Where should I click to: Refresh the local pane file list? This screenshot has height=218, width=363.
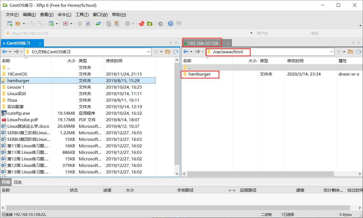coord(176,52)
